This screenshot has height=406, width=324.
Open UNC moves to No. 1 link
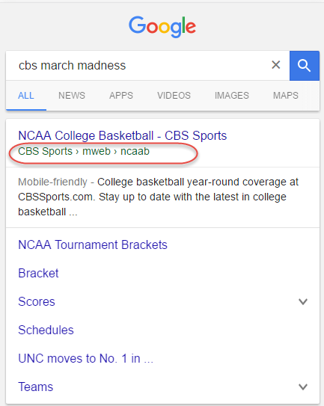click(85, 359)
